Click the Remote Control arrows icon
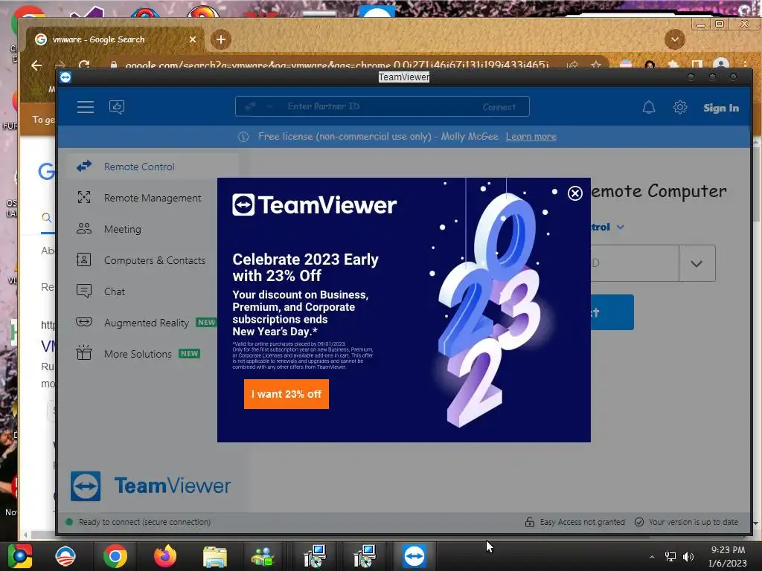The image size is (762, 571). [84, 166]
